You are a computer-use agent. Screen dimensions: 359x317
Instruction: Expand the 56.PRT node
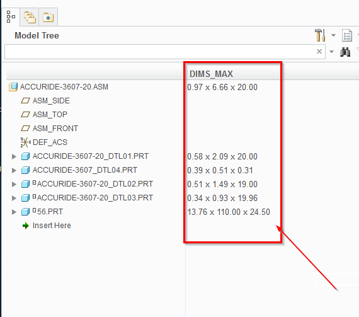click(14, 212)
